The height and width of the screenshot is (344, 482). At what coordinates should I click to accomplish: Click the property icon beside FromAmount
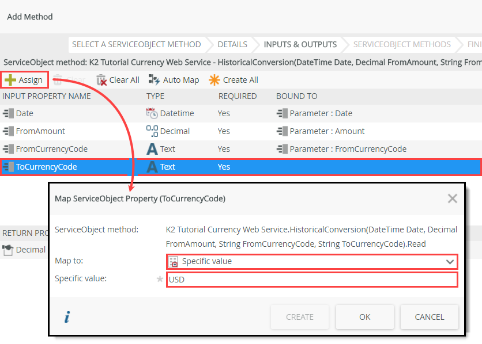click(8, 131)
